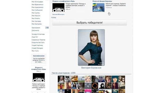Open Мои Аудиозаписи in the sidebar
165x93 pixels.
[37, 7]
